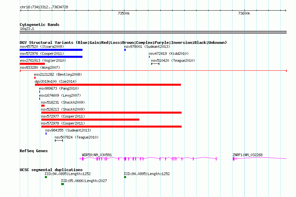The height and width of the screenshot is (197, 296).
Task: Click the ruler's left arrowhead
Action: [21, 10]
